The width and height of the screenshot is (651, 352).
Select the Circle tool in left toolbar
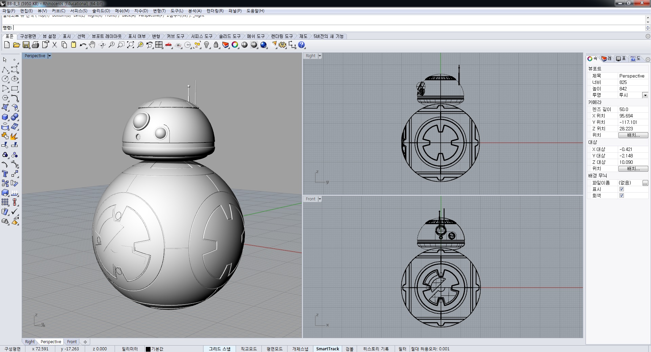coord(5,79)
